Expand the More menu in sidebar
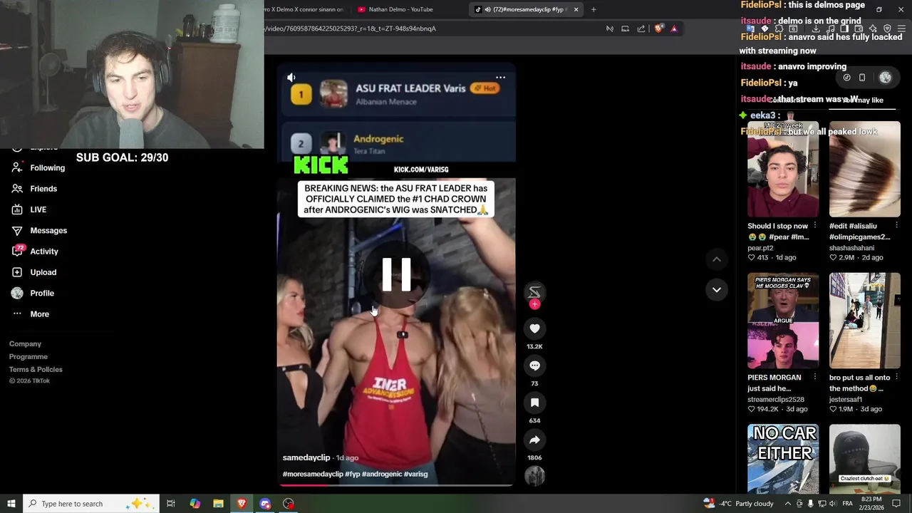912x513 pixels. [30, 314]
